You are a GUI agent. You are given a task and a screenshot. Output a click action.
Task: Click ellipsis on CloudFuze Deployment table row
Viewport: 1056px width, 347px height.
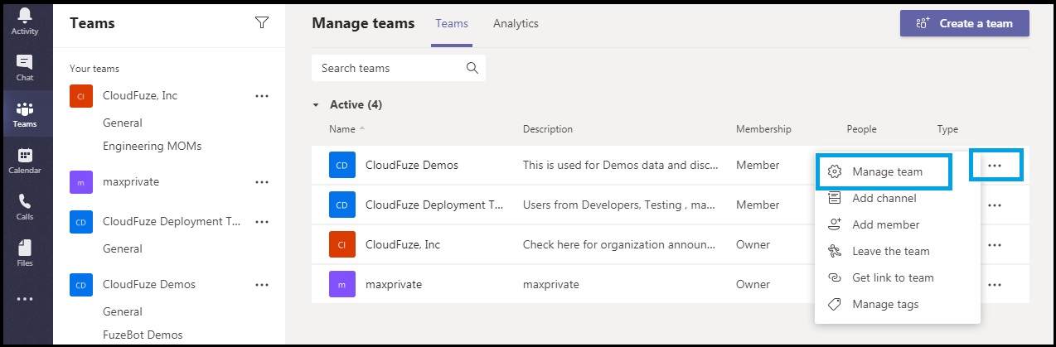[x=995, y=205]
